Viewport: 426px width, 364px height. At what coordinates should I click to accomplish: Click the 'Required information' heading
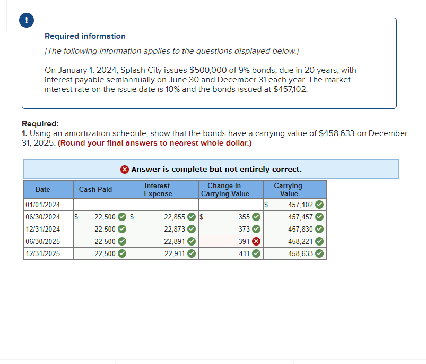[x=85, y=36]
